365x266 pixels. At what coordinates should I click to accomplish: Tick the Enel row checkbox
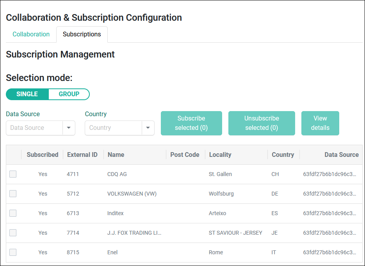pos(13,252)
